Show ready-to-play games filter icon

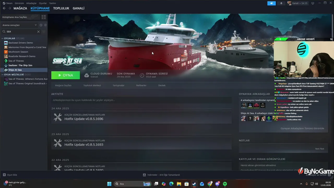pyautogui.click(x=45, y=25)
